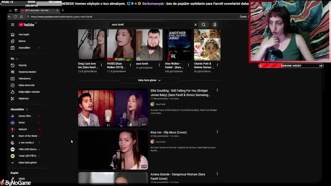Viewport: 331px width, 186px height.
Task: Click the magnifier search button
Action: coord(204,25)
